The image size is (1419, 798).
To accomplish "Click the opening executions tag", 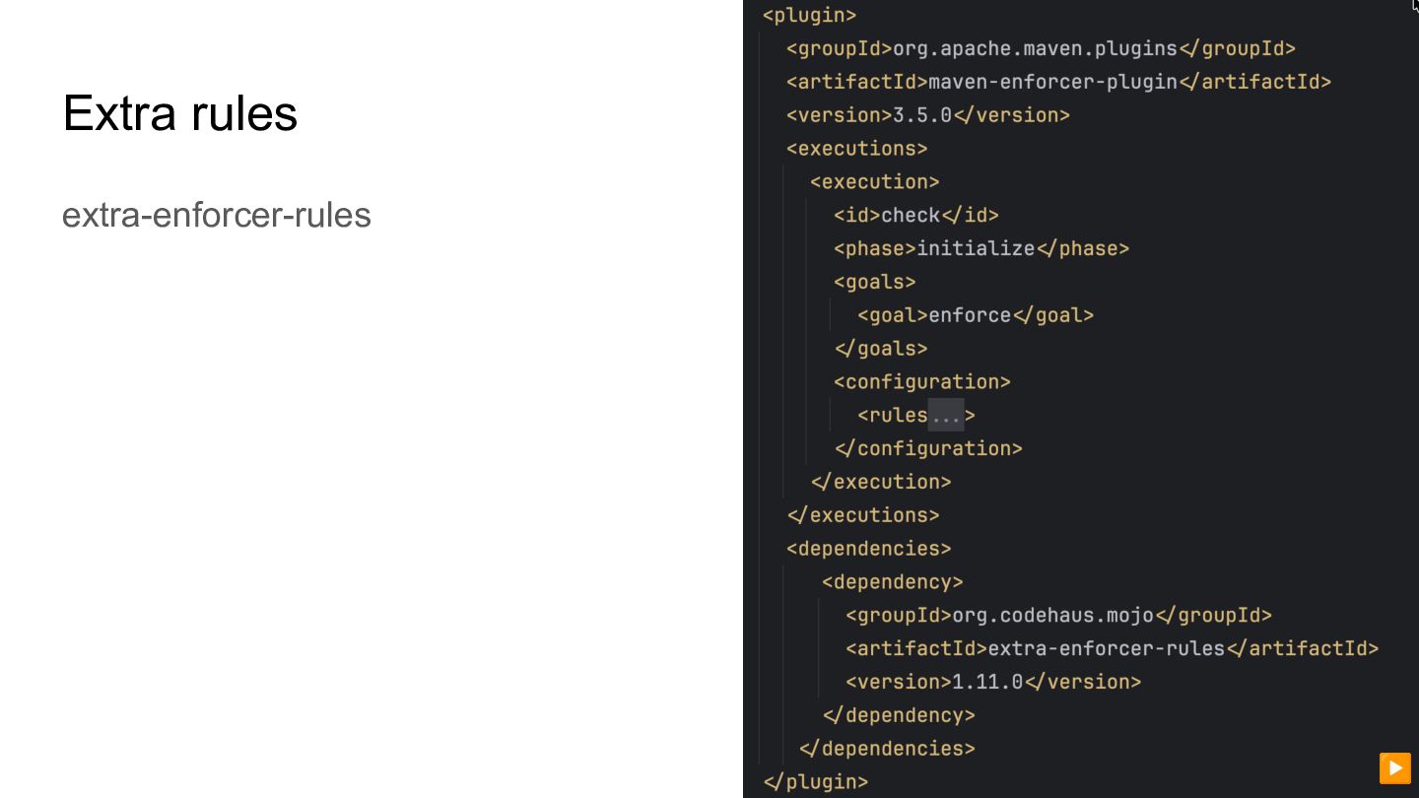I will (x=856, y=149).
